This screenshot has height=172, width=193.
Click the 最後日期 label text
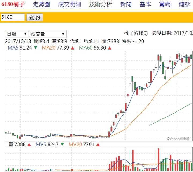tap(162, 33)
